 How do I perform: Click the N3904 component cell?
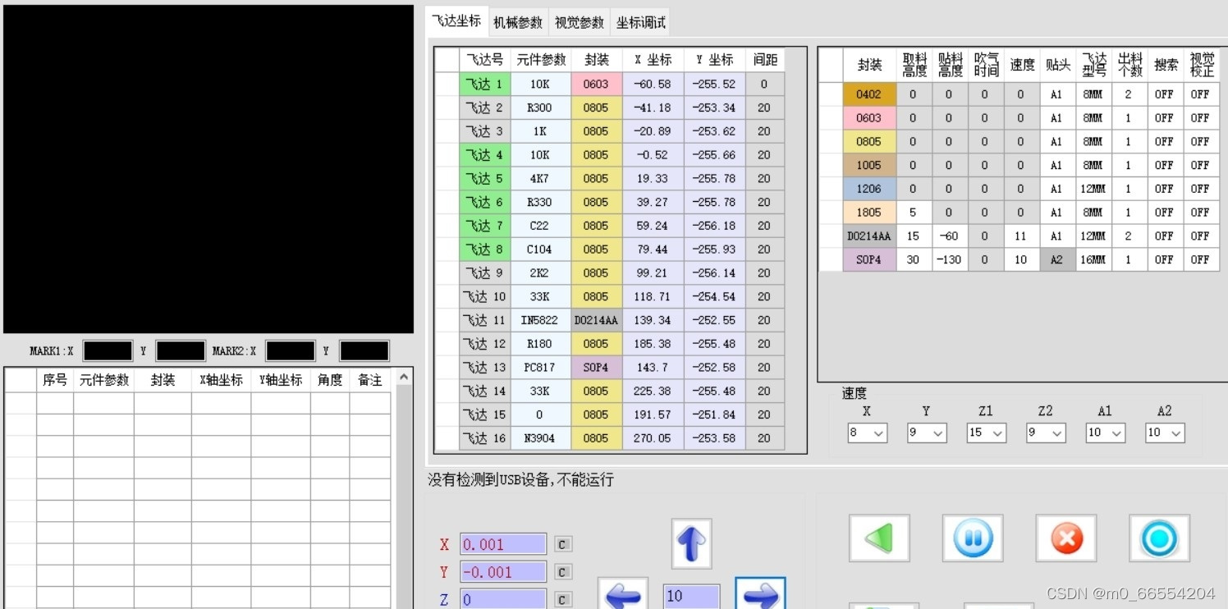tap(539, 438)
